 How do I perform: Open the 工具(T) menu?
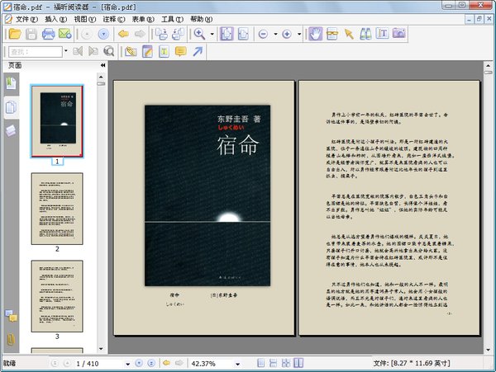172,18
